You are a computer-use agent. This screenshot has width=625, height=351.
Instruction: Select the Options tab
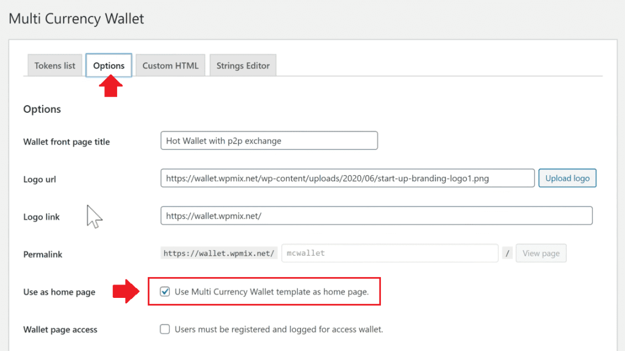click(109, 65)
